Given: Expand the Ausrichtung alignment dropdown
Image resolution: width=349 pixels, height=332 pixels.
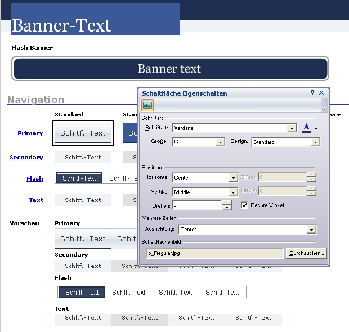Looking at the screenshot, I should click(x=311, y=230).
